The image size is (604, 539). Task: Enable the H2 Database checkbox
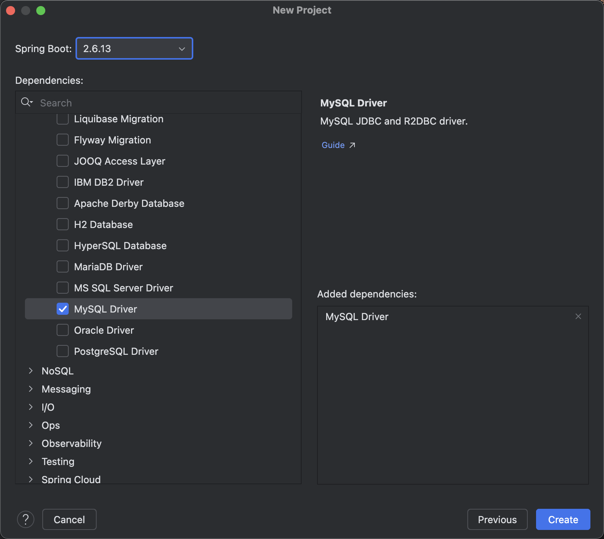click(x=63, y=225)
